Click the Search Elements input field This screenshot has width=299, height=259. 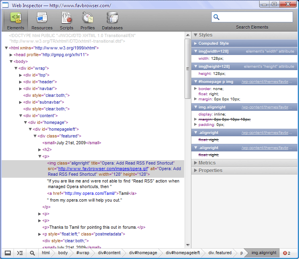tap(256, 17)
